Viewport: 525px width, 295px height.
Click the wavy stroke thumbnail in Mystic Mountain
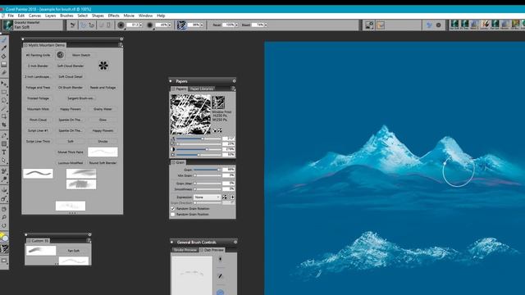[x=38, y=173]
